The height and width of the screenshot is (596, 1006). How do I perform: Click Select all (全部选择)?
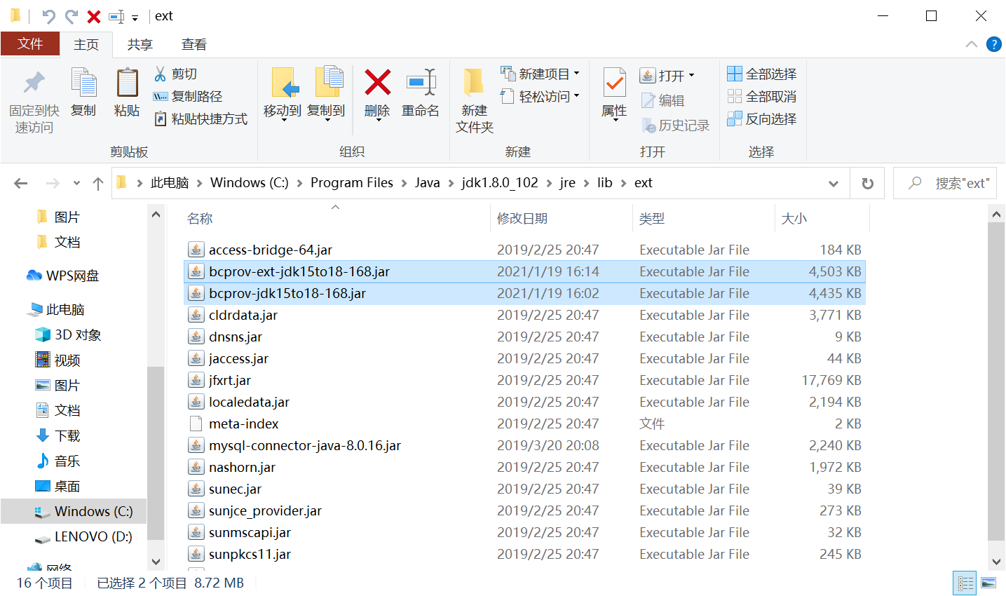coord(761,74)
